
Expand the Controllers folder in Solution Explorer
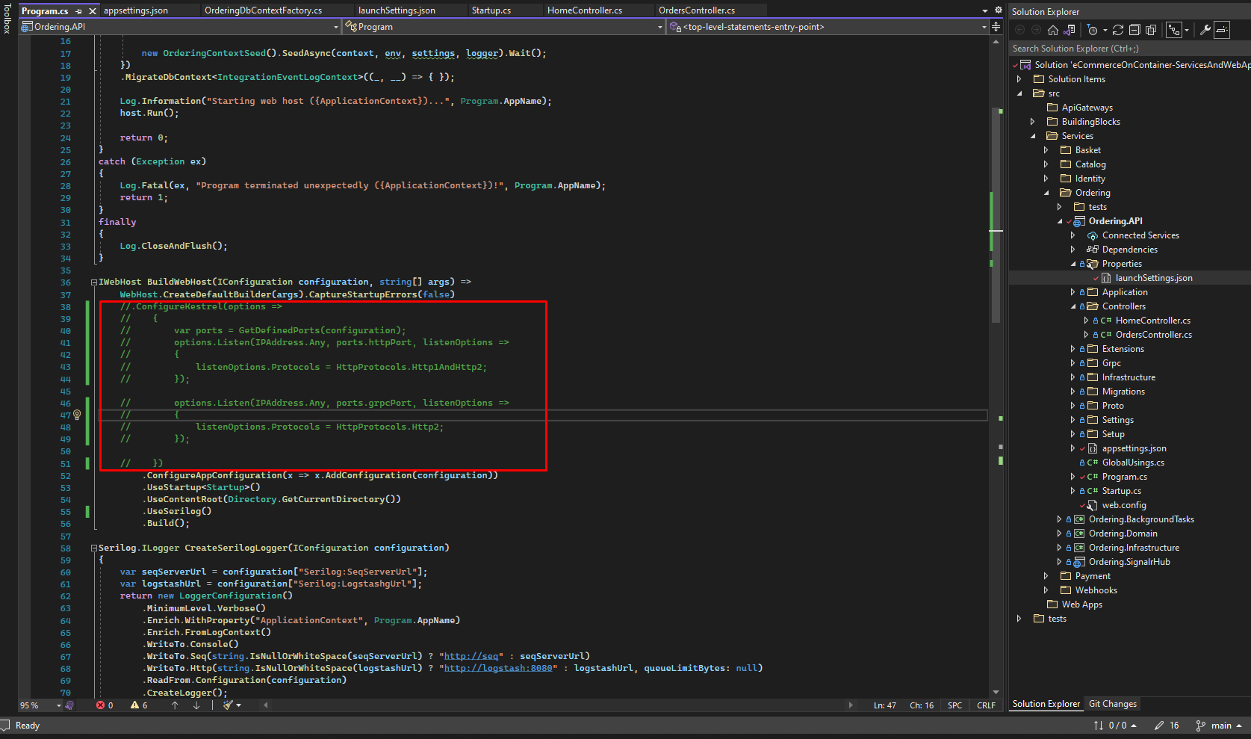(x=1073, y=306)
